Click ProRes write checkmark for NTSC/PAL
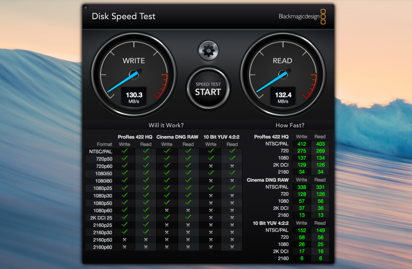The width and height of the screenshot is (412, 269). coord(125,151)
